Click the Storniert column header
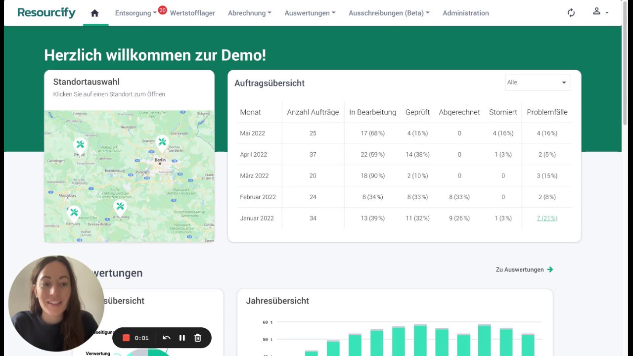The image size is (633, 356). click(x=503, y=112)
